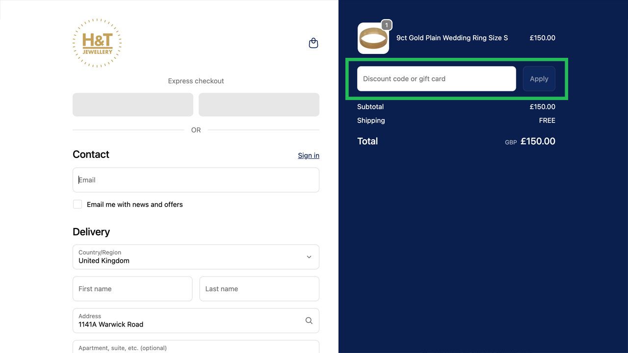628x353 pixels.
Task: Click the H&T Jewellery logo
Action: click(x=97, y=43)
